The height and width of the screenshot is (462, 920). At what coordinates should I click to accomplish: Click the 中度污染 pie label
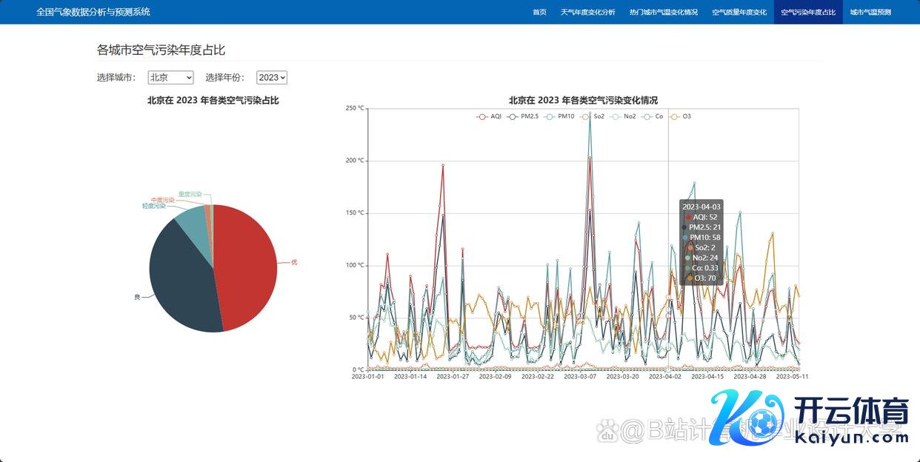[x=162, y=200]
